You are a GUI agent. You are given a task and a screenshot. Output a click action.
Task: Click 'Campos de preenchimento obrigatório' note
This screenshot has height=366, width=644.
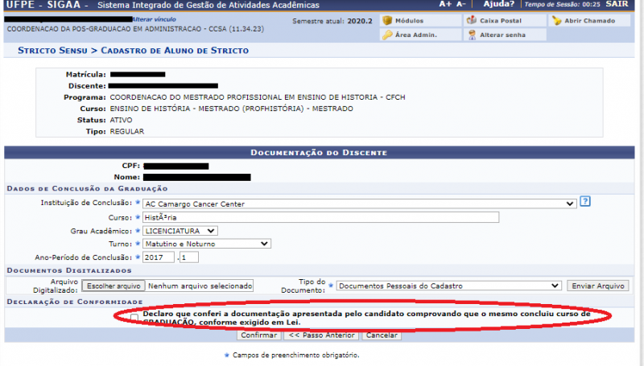(x=295, y=355)
